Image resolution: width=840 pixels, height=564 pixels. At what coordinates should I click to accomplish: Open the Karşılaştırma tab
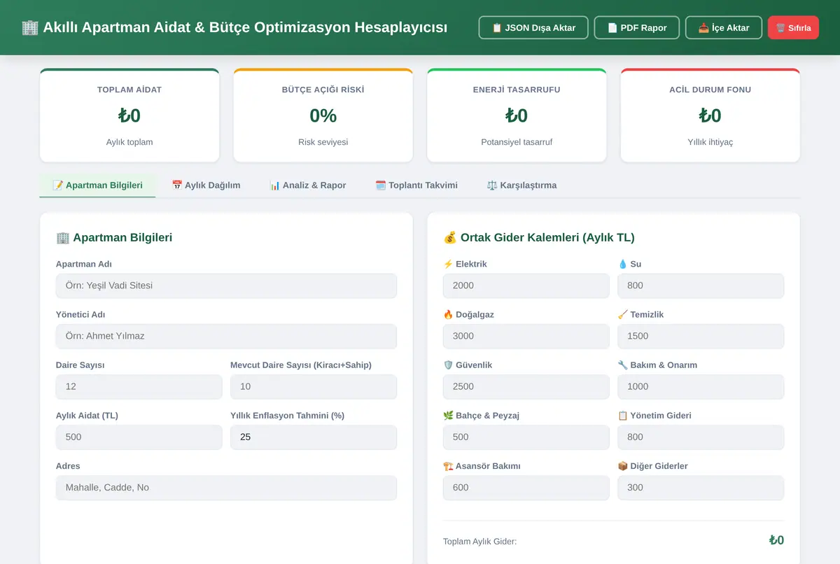521,185
